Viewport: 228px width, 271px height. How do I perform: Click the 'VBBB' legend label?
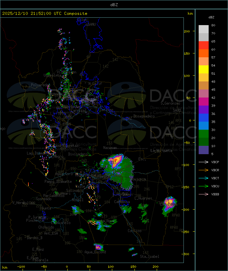click(215, 194)
